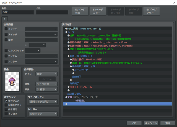Select 条件分岐 #0002 > 0 line
177x127 pixels.
click(x=117, y=56)
